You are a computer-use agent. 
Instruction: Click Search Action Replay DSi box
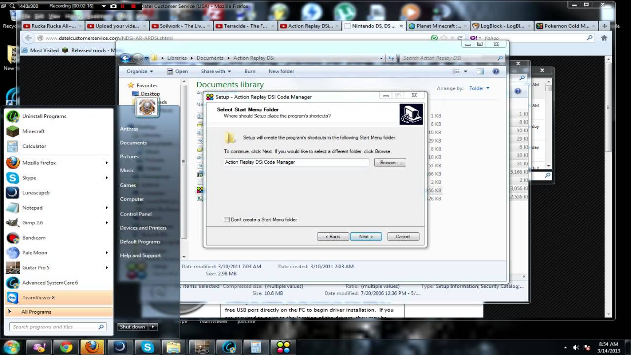[x=453, y=58]
